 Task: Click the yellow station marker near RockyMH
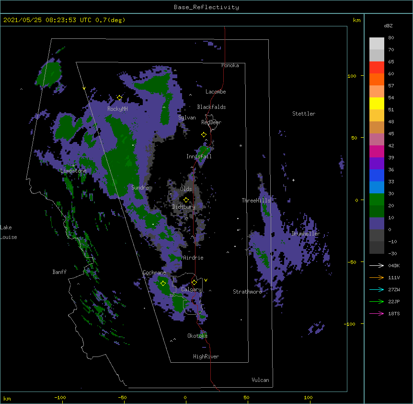tap(119, 98)
